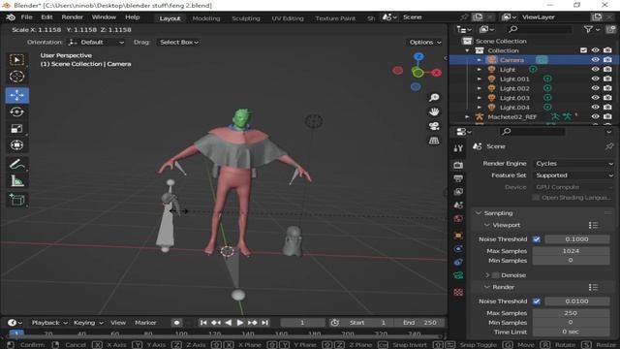Activate the Measure tool
The image size is (620, 349).
coord(16,181)
